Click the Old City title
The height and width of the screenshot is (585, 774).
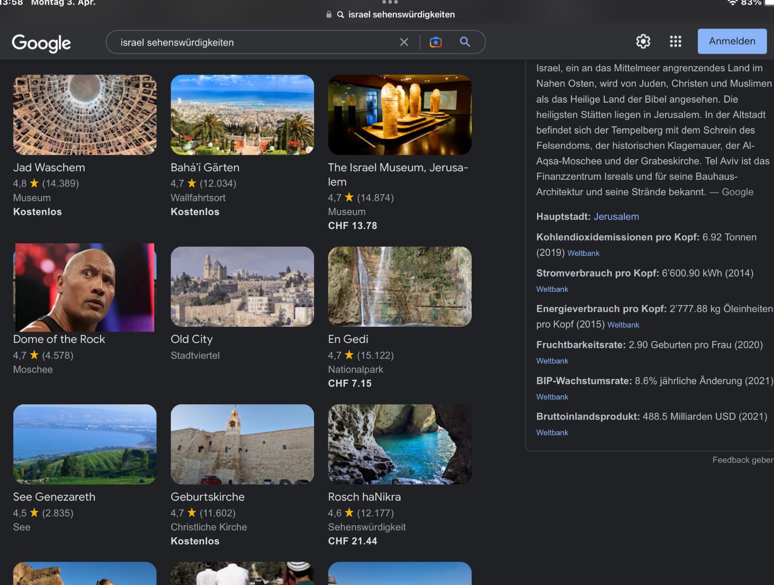(x=192, y=339)
